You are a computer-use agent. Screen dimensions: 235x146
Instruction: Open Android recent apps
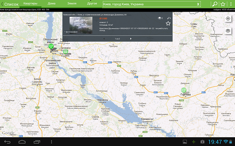(37, 142)
